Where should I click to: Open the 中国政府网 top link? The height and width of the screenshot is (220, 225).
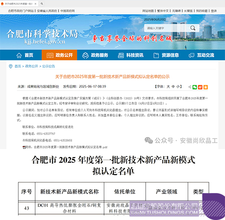tap(67, 11)
